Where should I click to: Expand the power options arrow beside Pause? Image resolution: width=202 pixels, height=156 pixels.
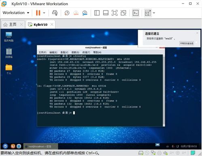44,13
